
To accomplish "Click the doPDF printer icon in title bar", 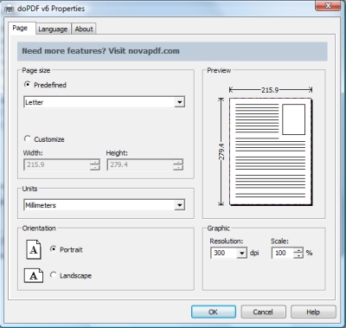I will click(10, 9).
